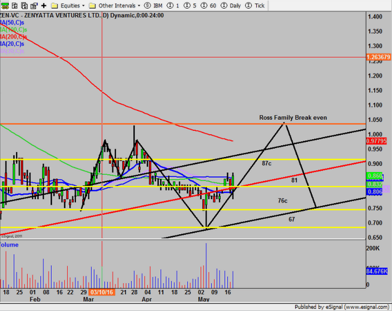Click the 0.860 green price marker

[x=374, y=176]
